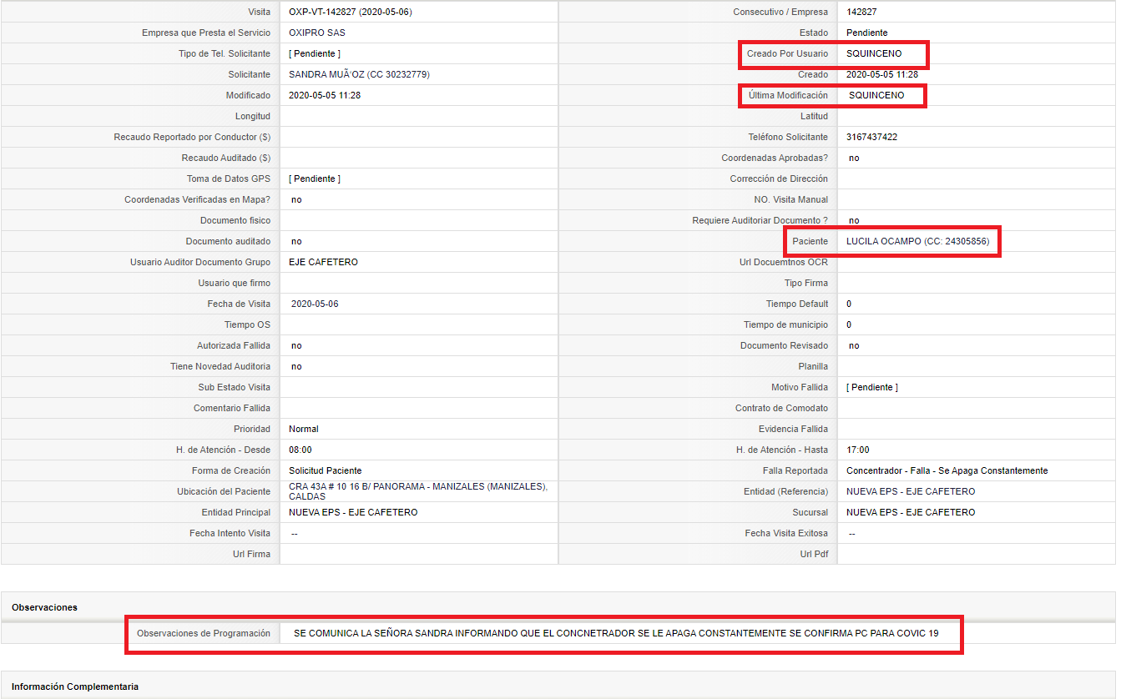Click [ Pendiente ] beside Motivo Fallida
Image resolution: width=1121 pixels, height=699 pixels.
(x=872, y=387)
